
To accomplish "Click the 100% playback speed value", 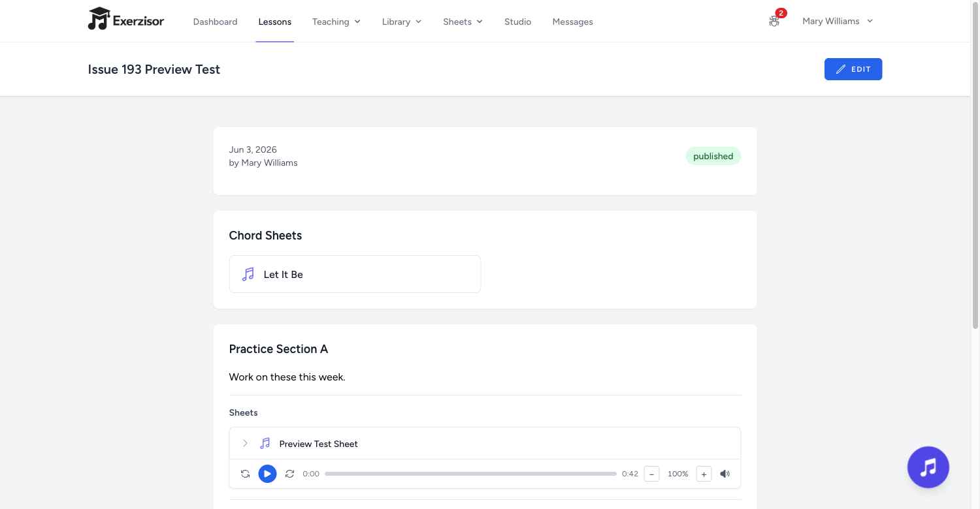I will [678, 474].
